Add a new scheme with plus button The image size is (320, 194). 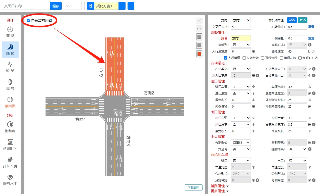coord(131,6)
